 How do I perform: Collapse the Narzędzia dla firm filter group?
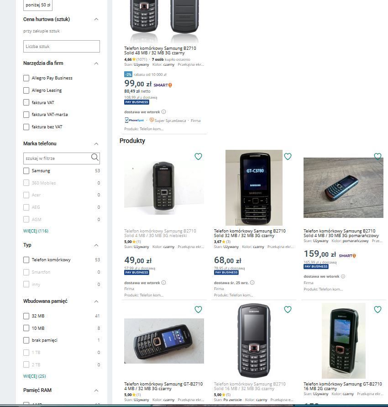pyautogui.click(x=96, y=63)
